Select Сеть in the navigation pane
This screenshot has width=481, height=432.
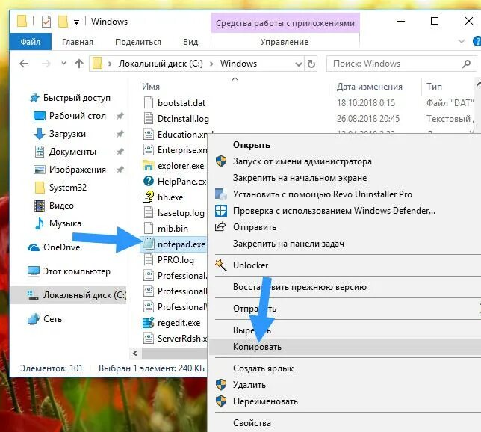pyautogui.click(x=52, y=319)
